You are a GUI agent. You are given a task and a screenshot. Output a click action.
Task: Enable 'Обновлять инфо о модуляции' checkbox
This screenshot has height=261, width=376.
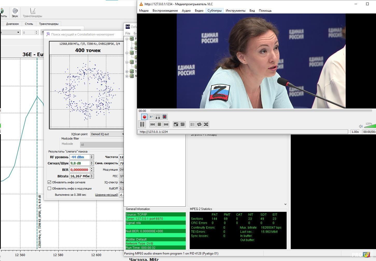[x=49, y=189]
